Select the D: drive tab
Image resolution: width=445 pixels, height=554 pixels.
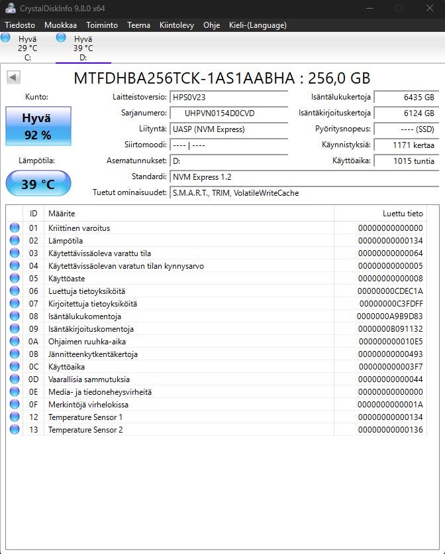[x=83, y=48]
